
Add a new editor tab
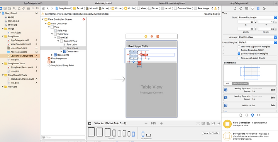click(276, 3)
